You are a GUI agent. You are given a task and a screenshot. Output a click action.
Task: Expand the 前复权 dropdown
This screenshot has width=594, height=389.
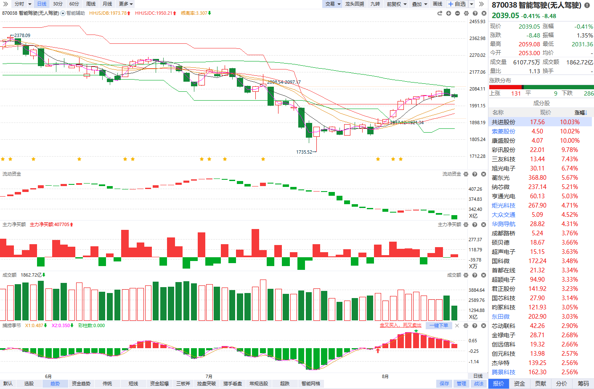[x=397, y=4]
